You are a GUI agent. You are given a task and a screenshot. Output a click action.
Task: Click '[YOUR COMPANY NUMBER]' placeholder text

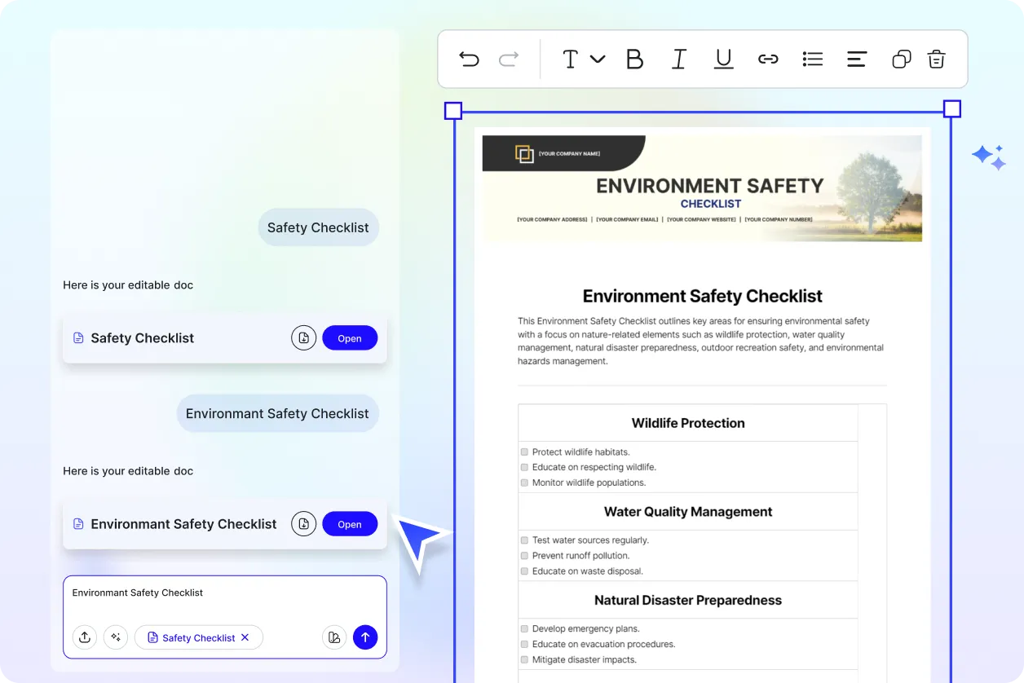point(778,219)
